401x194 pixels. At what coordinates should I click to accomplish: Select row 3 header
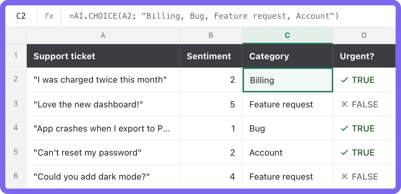[x=16, y=104]
